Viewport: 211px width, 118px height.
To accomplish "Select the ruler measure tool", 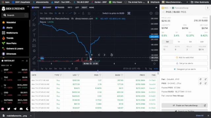I will click(x=34, y=58).
